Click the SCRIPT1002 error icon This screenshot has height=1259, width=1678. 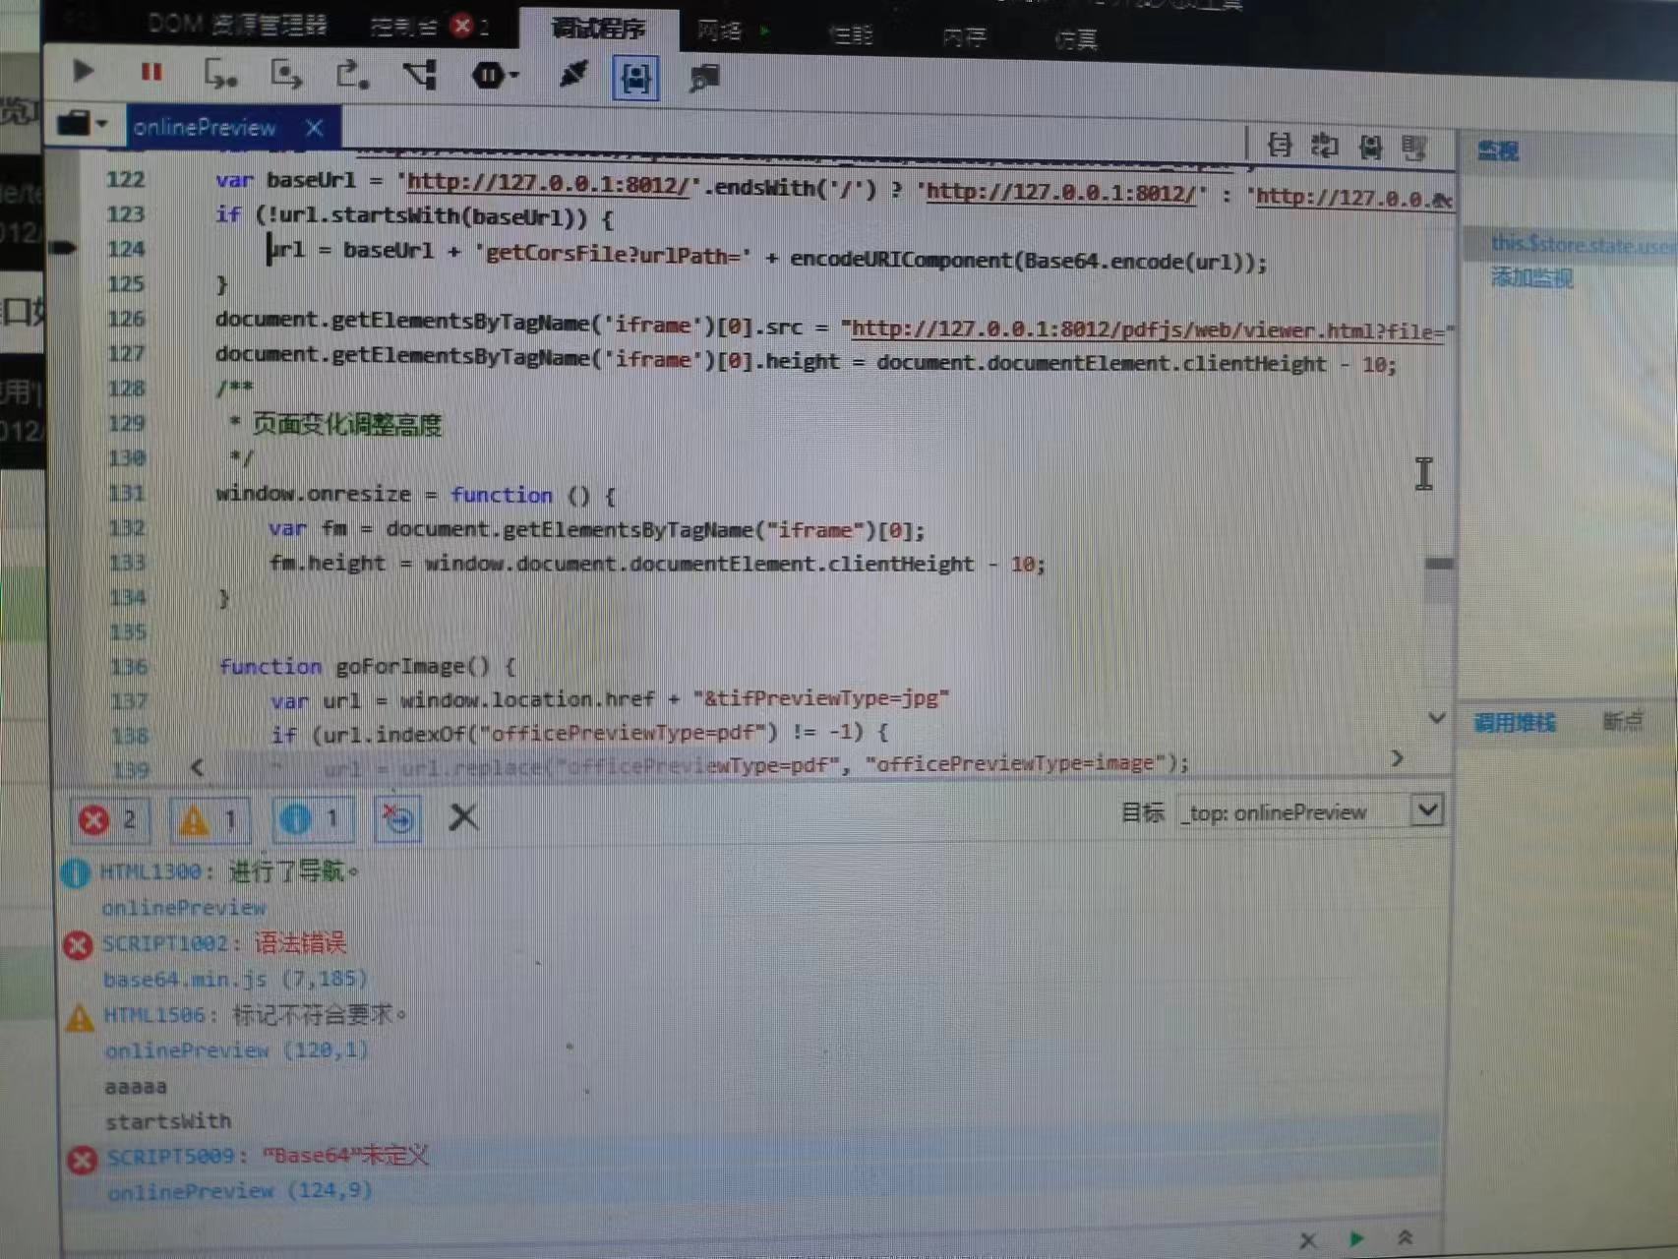(78, 945)
